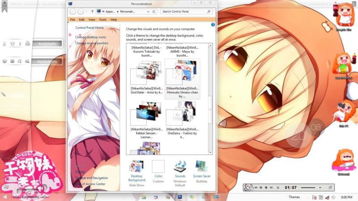Click the Change mouse pointers link

[x=92, y=43]
